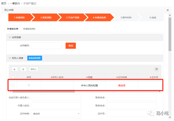Screen dimensions: 174x121
Task: Click the orange 查询 button
Action: (71, 46)
